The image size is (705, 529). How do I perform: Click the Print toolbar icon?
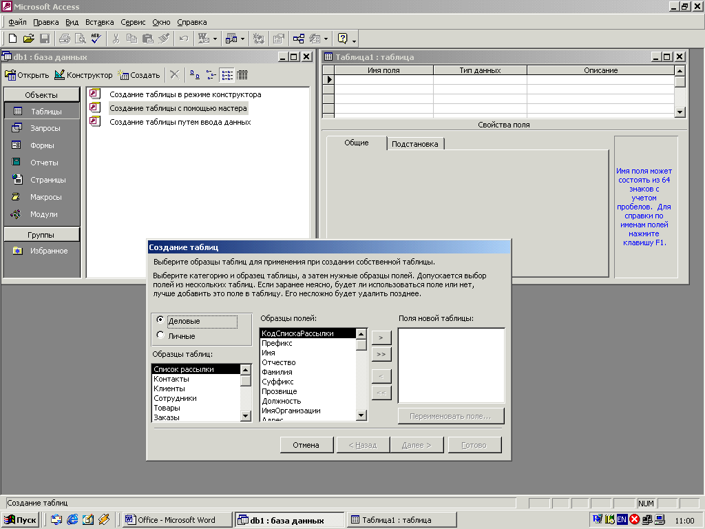coord(65,39)
